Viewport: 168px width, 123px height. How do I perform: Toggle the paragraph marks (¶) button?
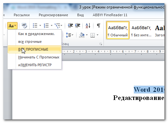(x=98, y=26)
